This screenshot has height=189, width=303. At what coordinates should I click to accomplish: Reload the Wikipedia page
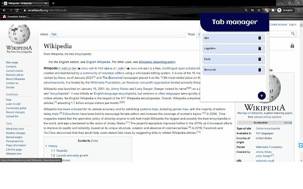(x=17, y=10)
